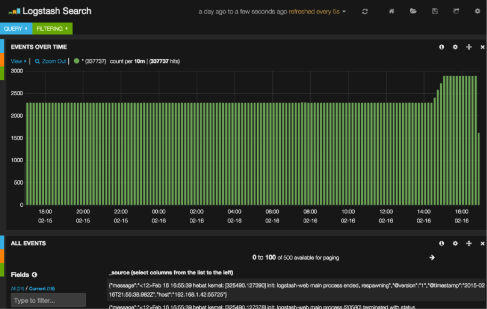The image size is (487, 309).
Task: Click the share dashboard icon
Action: click(456, 11)
